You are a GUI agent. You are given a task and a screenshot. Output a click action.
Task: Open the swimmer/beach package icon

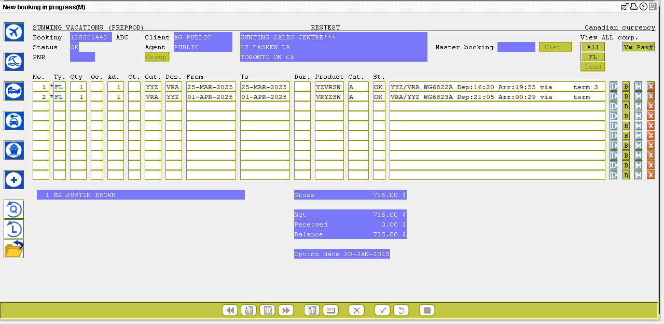click(x=13, y=62)
